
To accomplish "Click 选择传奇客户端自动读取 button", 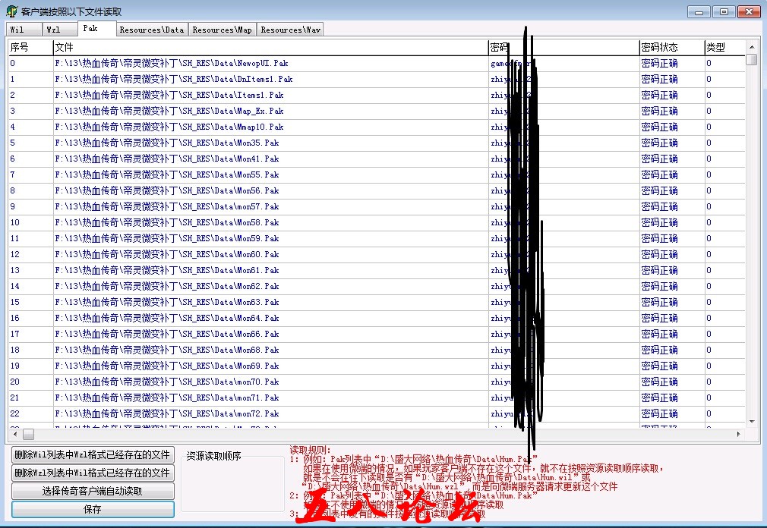I will coord(92,491).
